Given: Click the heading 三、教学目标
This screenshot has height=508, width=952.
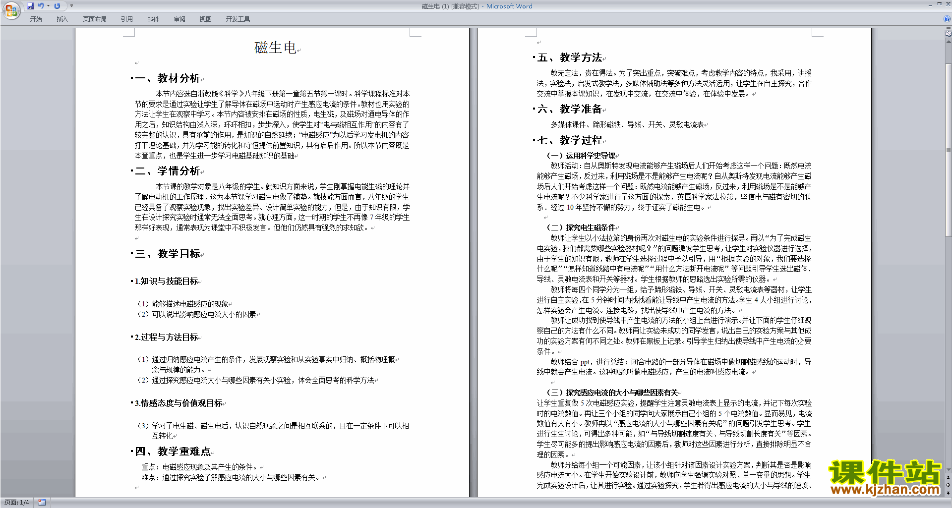Looking at the screenshot, I should coord(167,254).
